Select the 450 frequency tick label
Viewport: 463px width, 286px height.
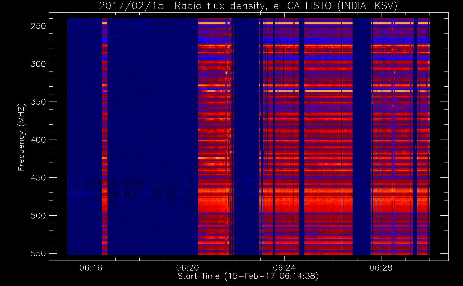[38, 178]
